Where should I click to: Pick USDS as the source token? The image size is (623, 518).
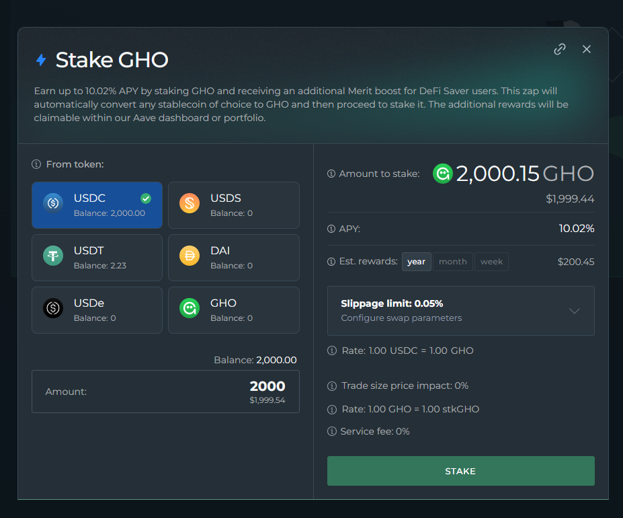[233, 205]
